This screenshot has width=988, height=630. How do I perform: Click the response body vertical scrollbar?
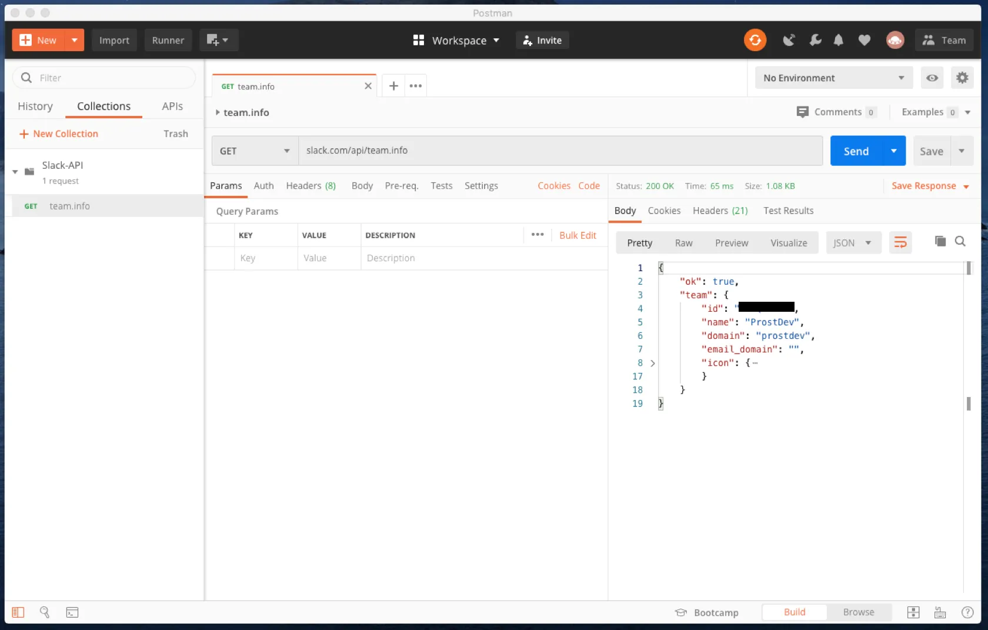point(969,335)
